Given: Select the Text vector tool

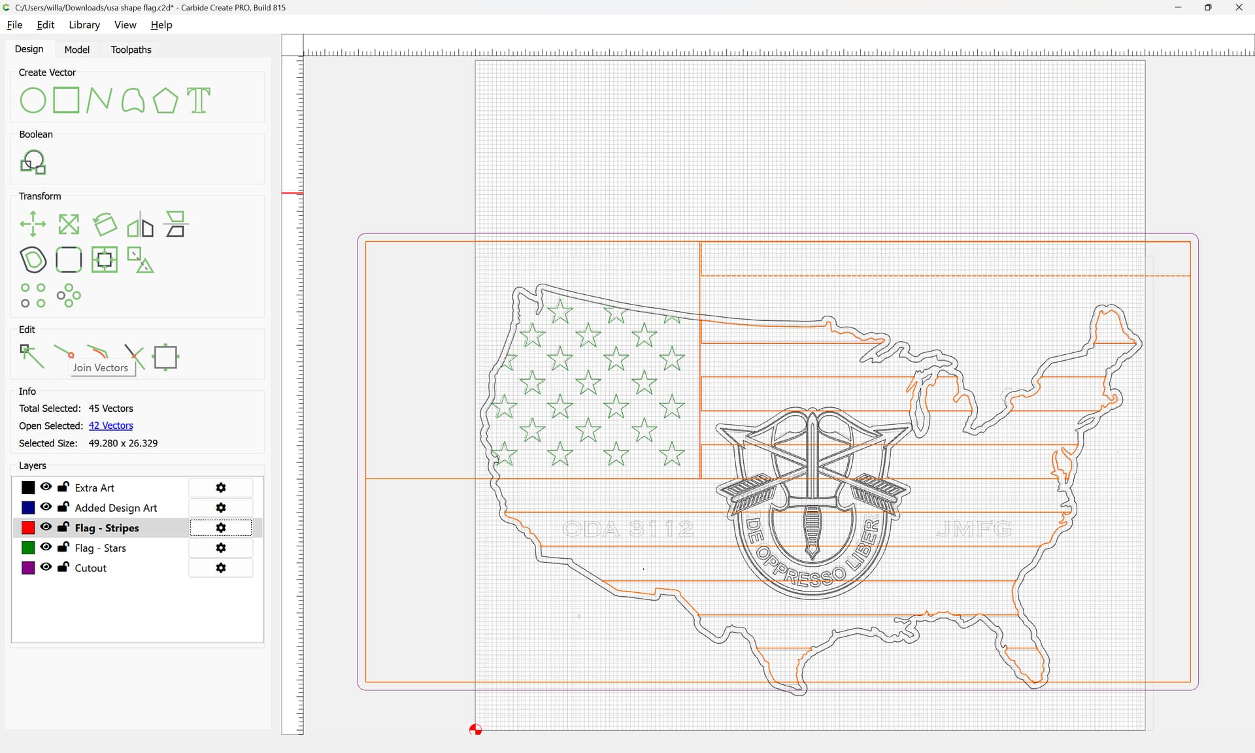Looking at the screenshot, I should coord(199,101).
